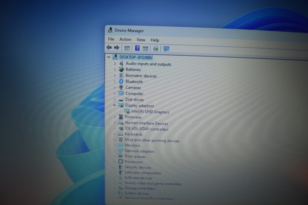308x205 pixels.
Task: Click the Keyboards category icon
Action: (x=121, y=134)
